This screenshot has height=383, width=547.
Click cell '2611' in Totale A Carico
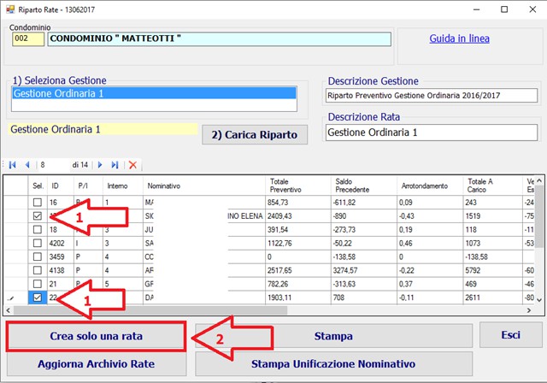point(493,298)
